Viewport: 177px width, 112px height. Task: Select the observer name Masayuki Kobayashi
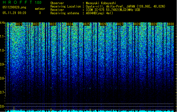pos(101,3)
